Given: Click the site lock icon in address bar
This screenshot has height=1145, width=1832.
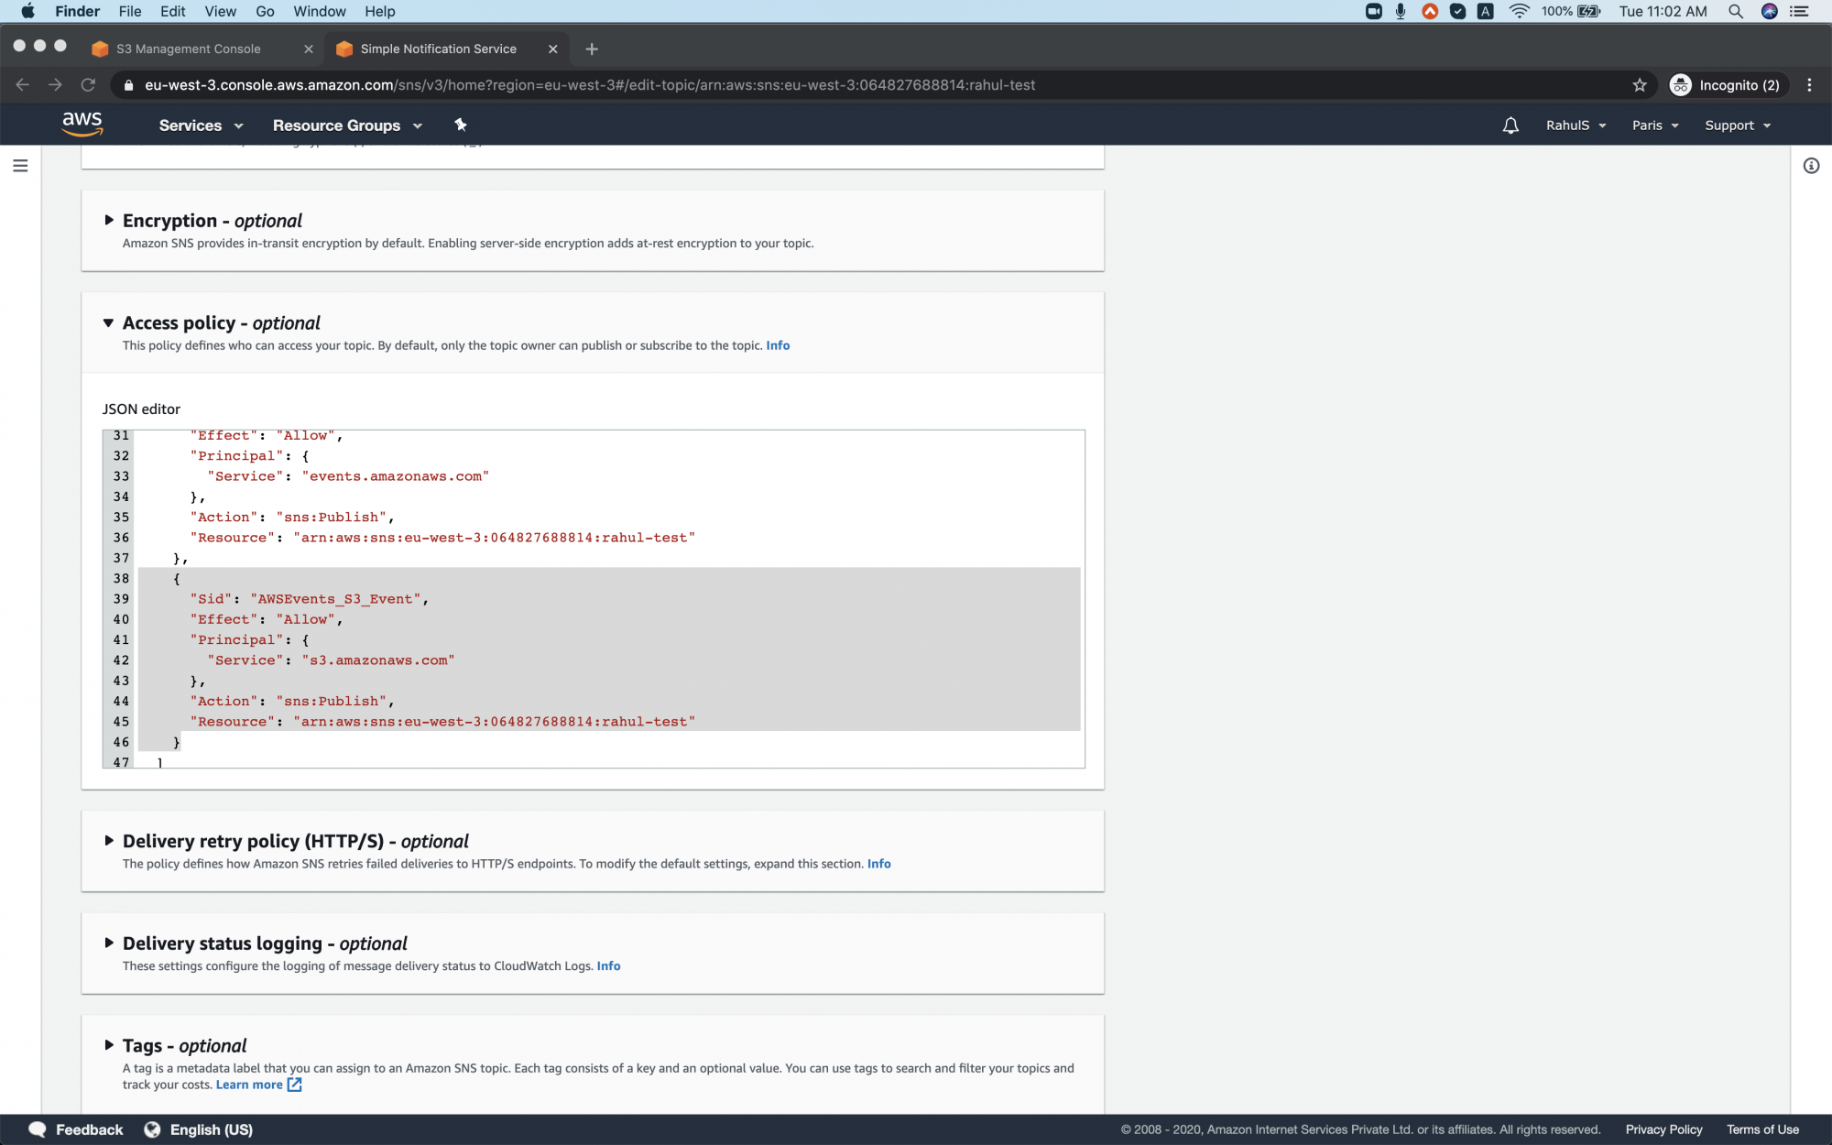Looking at the screenshot, I should (128, 85).
